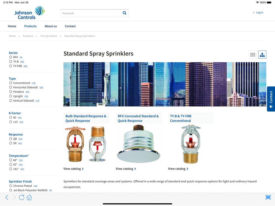Click the Temperature° filter heading
This screenshot has height=206, width=275.
19,156
